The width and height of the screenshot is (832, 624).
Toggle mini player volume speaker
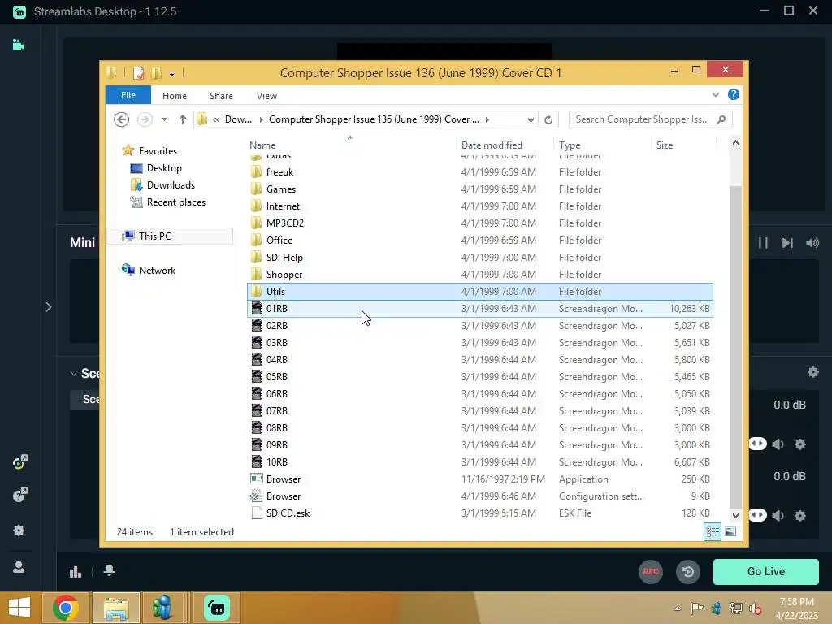[812, 242]
